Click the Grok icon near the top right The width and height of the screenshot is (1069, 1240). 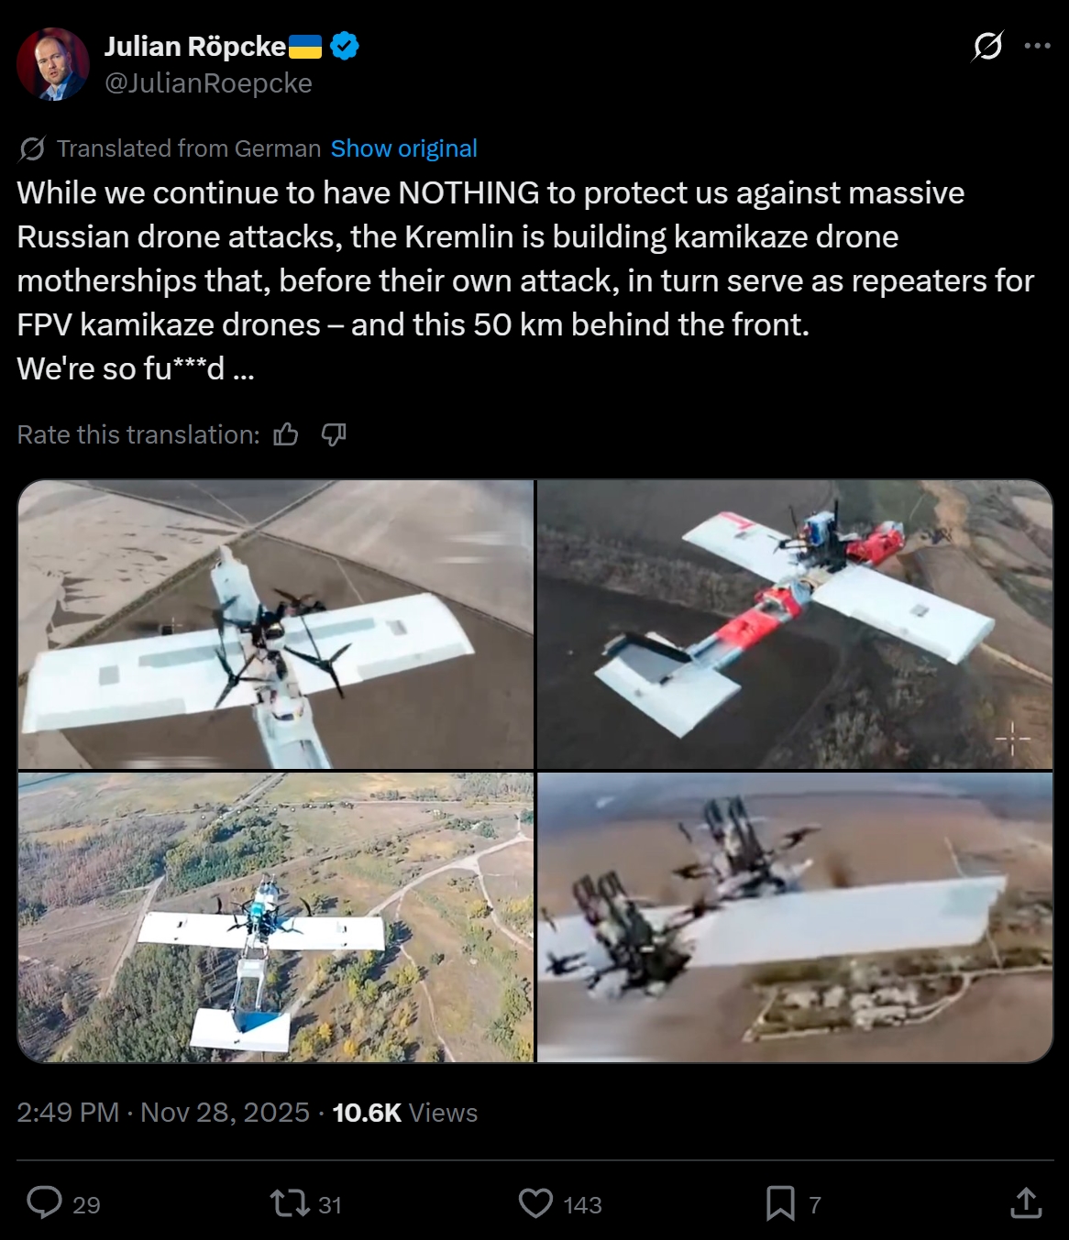987,45
